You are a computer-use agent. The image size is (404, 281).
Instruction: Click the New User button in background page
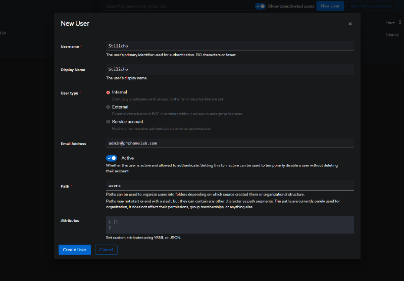[x=330, y=6]
